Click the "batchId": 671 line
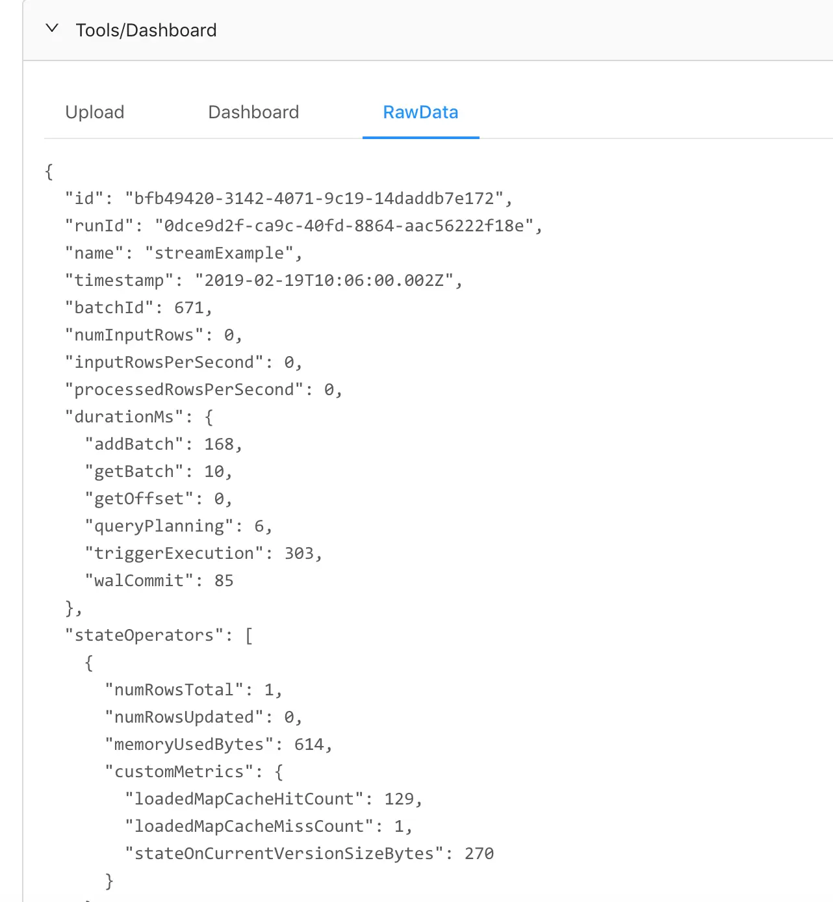833x902 pixels. [x=138, y=307]
